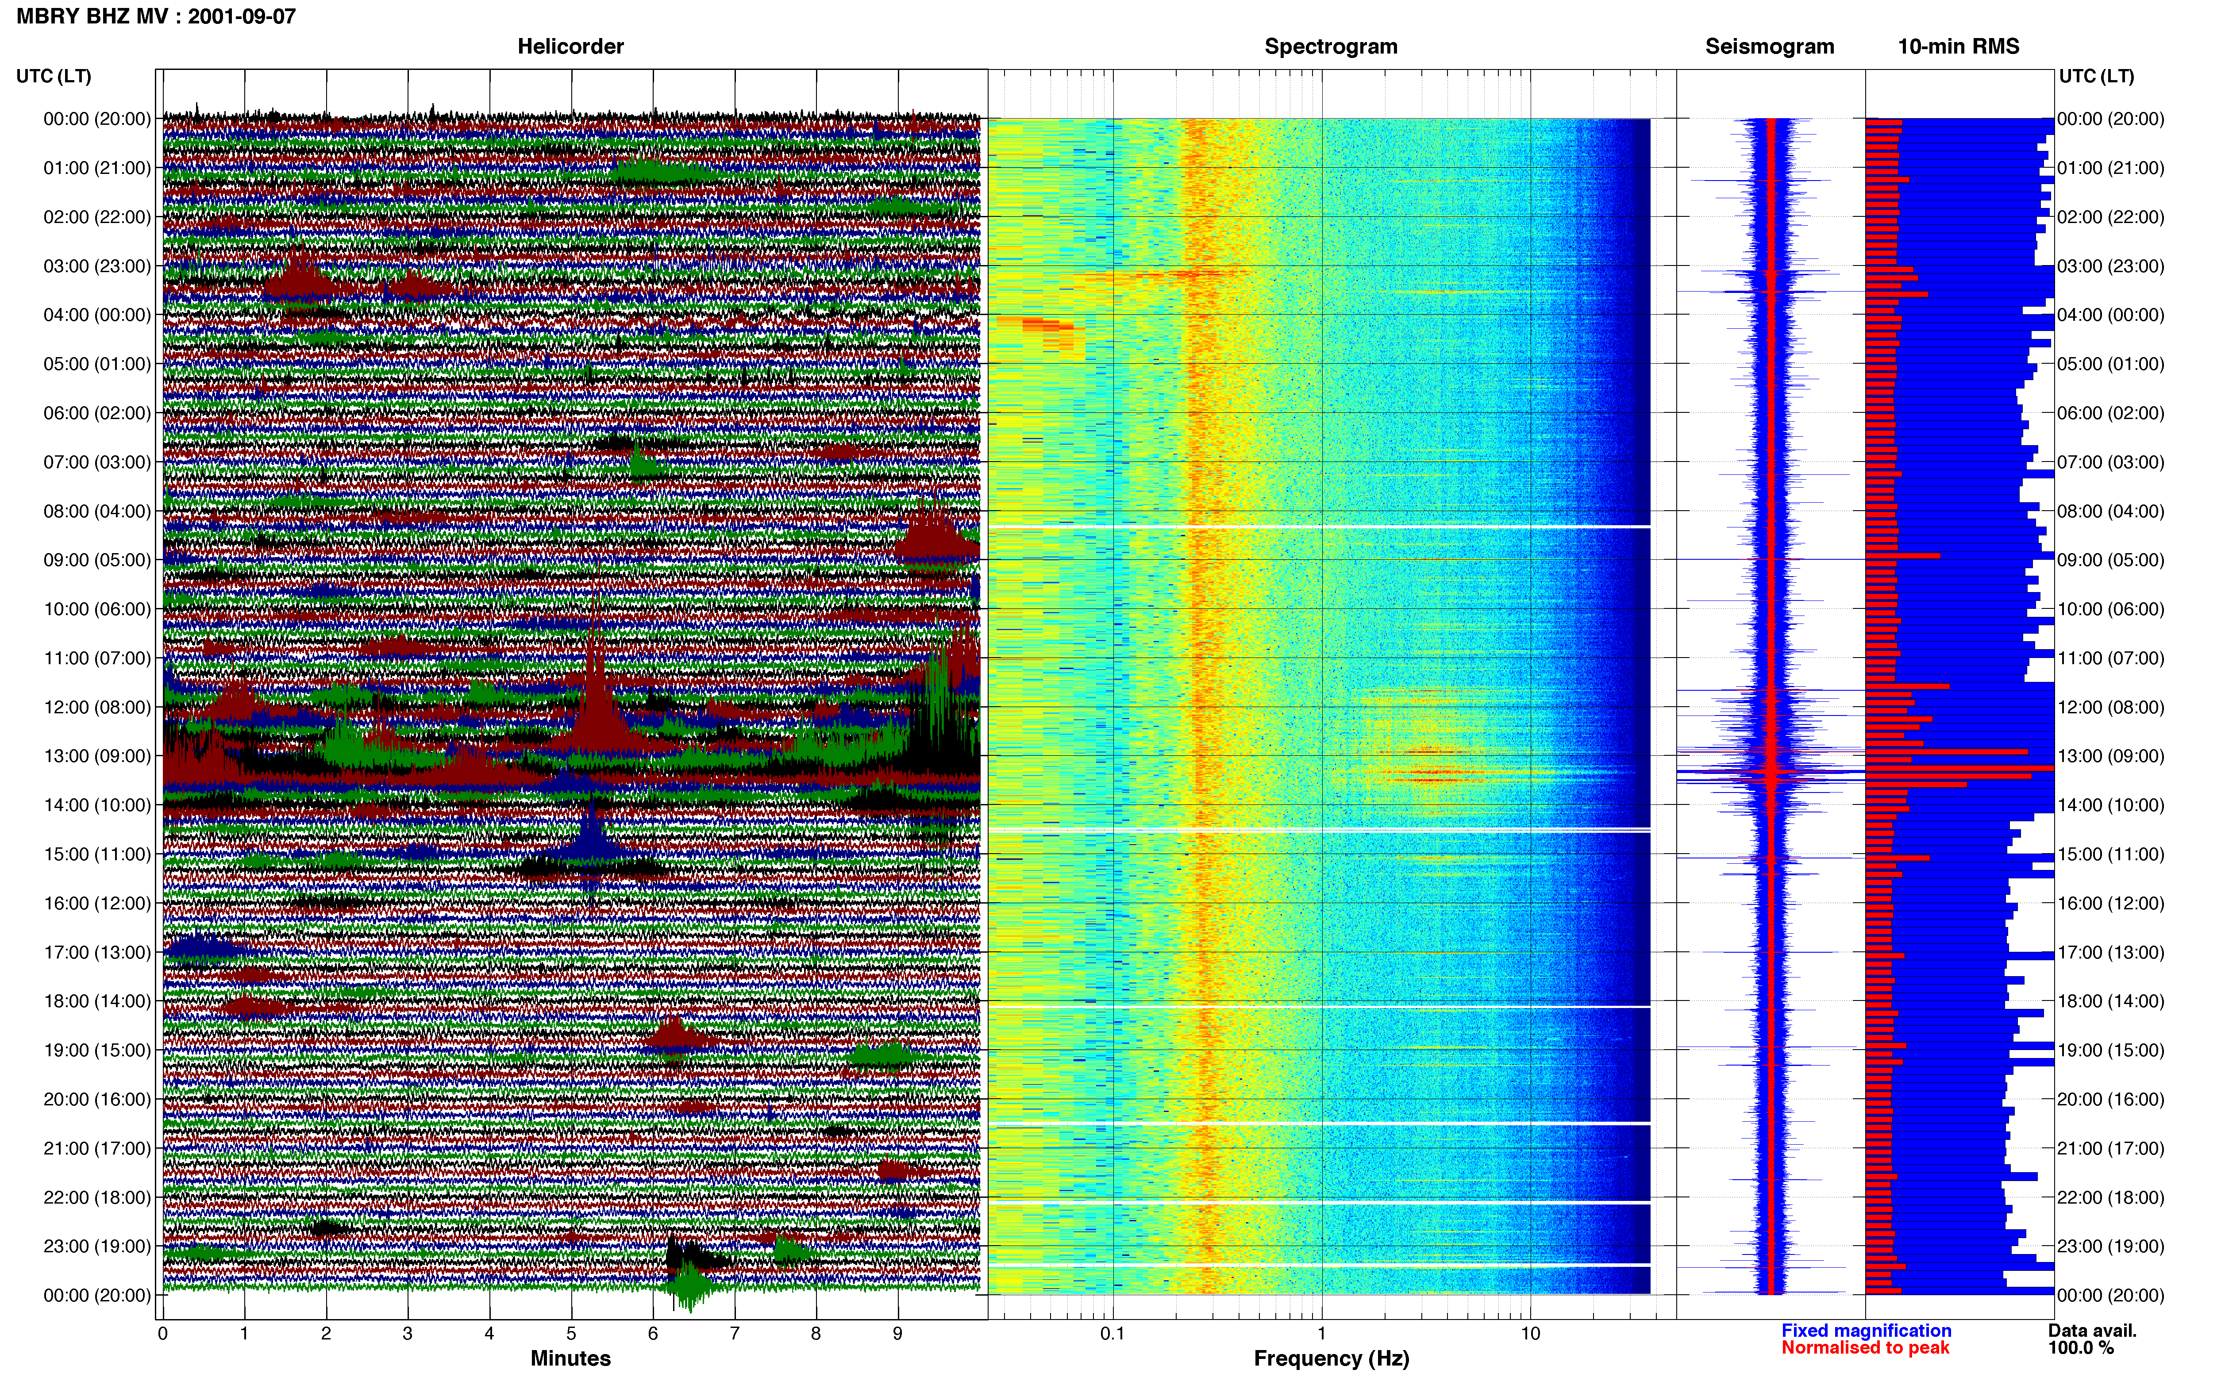Select left-axis time label '12:00 (08:00)'
The image size is (2221, 1389).
tap(97, 708)
